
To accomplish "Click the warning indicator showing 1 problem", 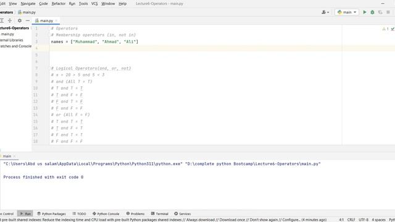I will click(385, 29).
